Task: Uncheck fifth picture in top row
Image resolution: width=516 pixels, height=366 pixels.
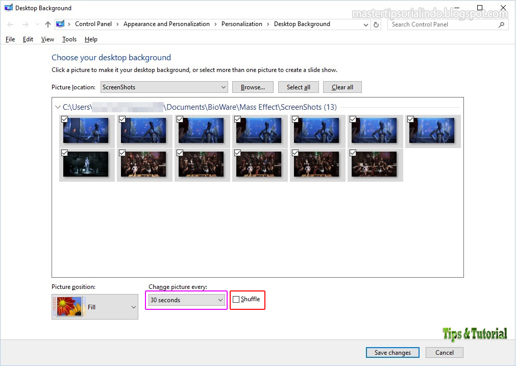Action: [295, 119]
